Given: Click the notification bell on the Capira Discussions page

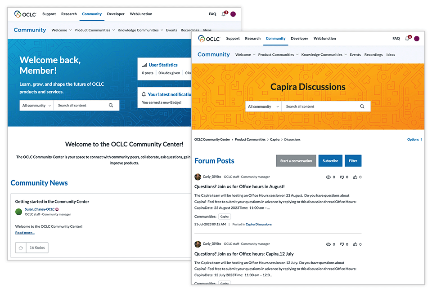Looking at the screenshot, I should (407, 39).
